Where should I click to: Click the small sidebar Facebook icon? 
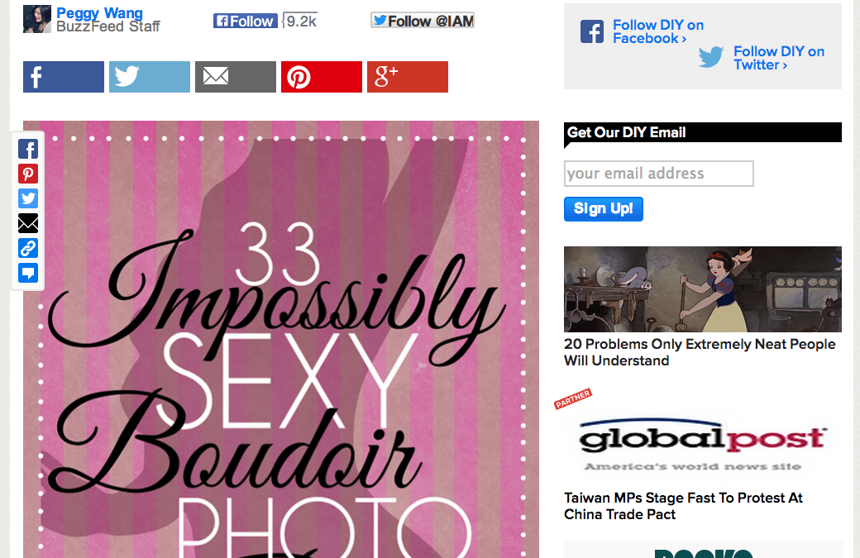(x=28, y=149)
